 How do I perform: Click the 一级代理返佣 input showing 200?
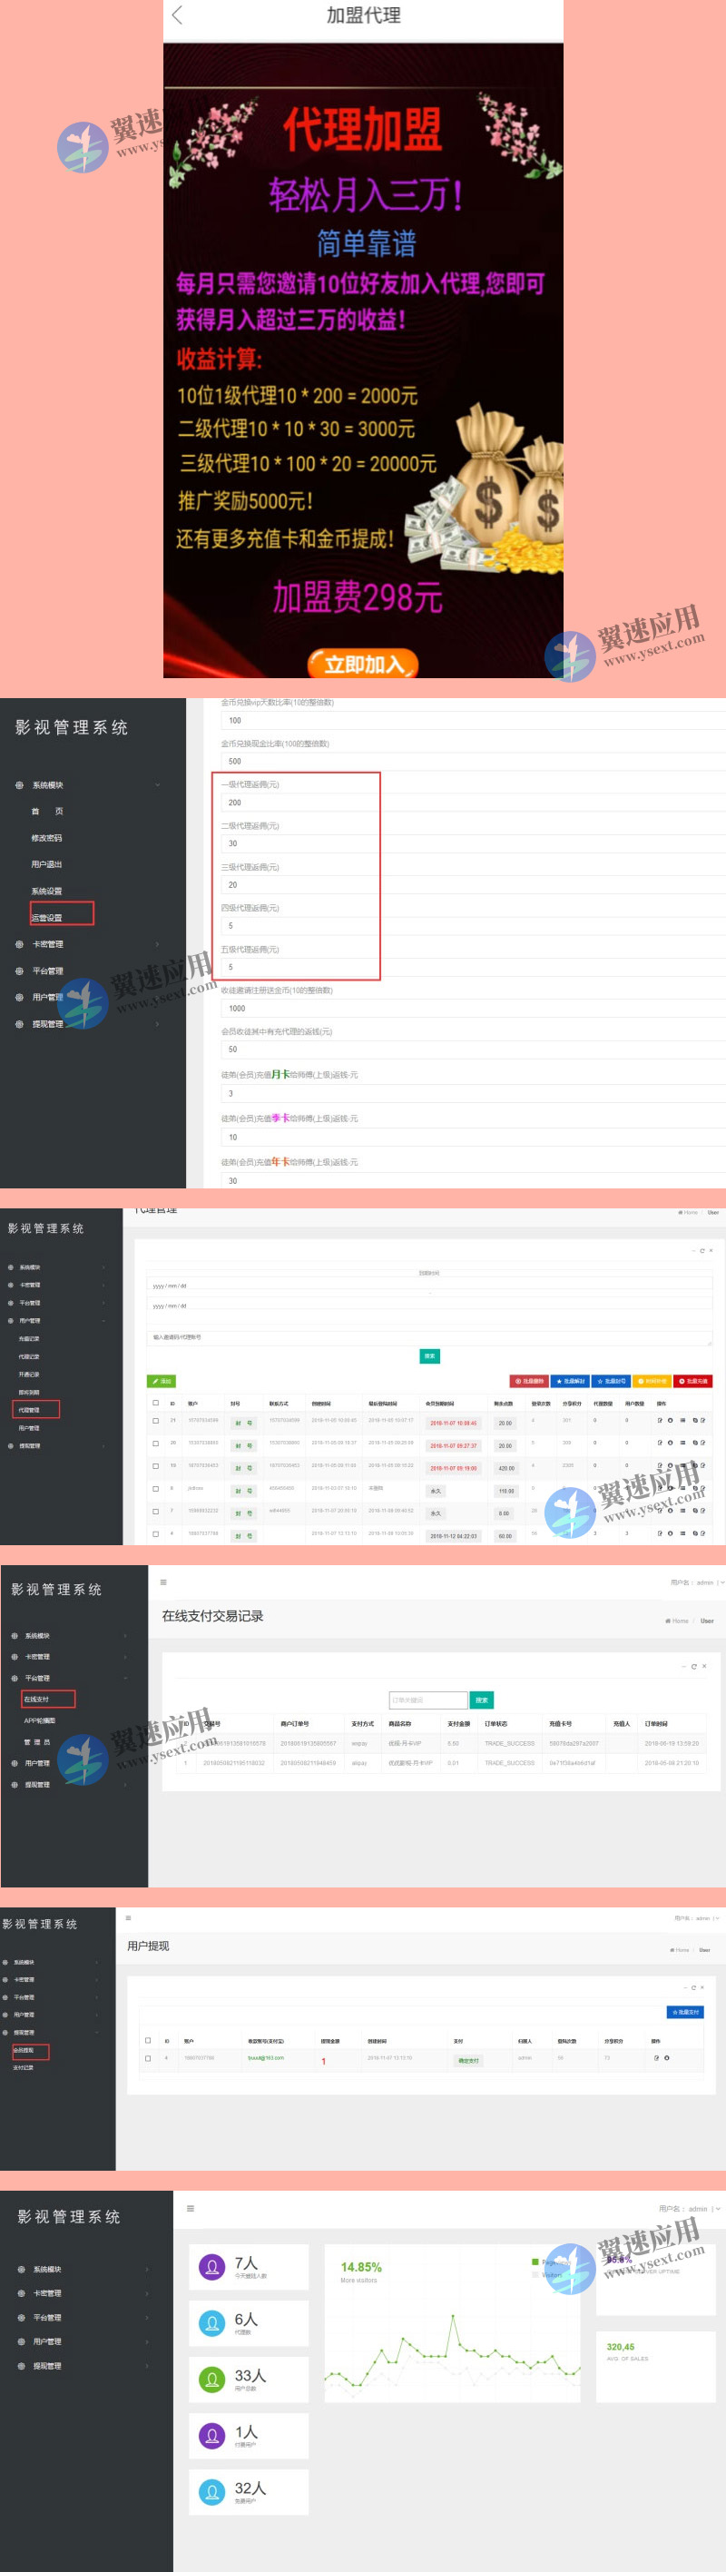tap(474, 802)
